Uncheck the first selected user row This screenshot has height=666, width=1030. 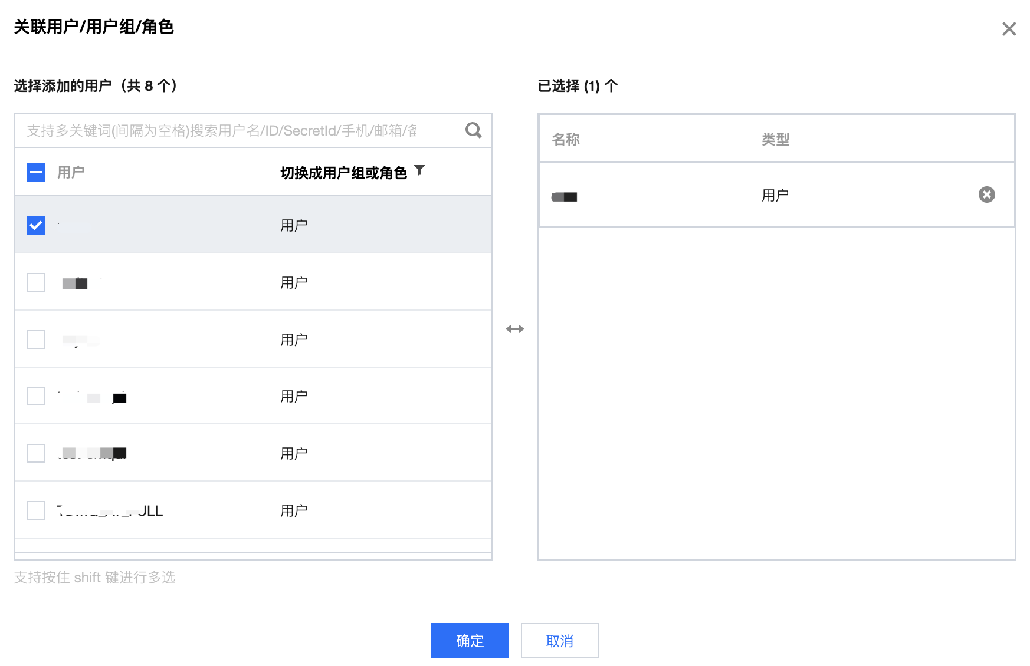tap(36, 225)
